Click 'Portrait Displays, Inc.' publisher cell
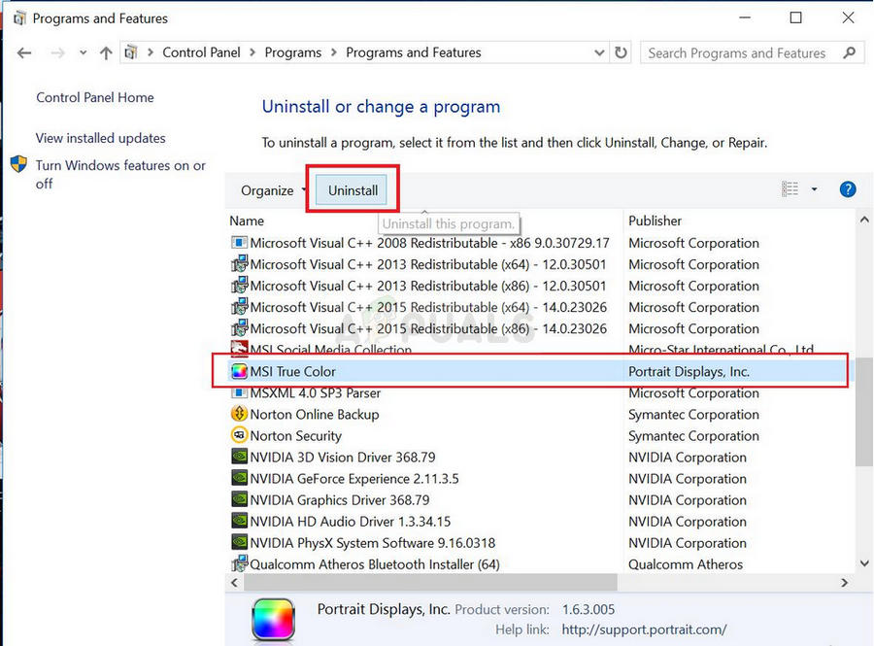Image resolution: width=874 pixels, height=646 pixels. [x=689, y=372]
